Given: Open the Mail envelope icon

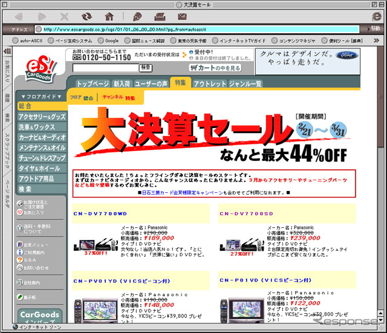Looking at the screenshot, I should [182, 16].
